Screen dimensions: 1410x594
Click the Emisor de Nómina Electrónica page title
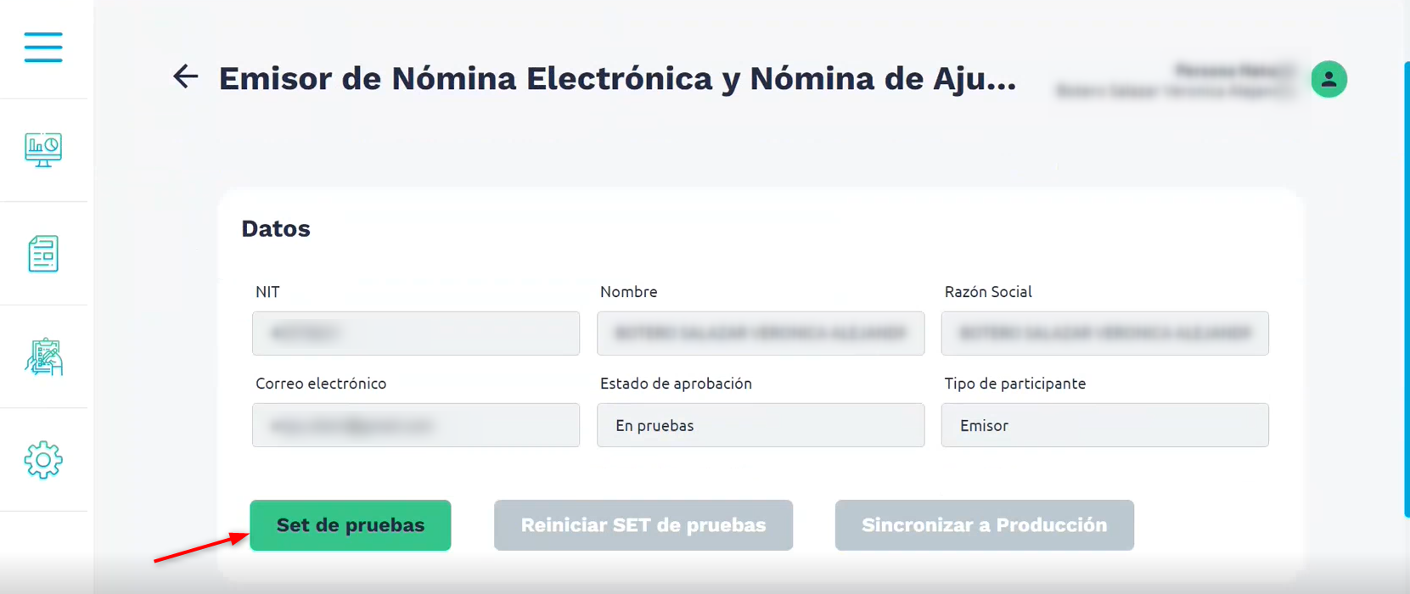point(617,79)
